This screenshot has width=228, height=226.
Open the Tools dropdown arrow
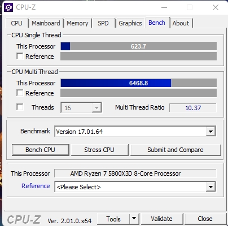[134, 219]
